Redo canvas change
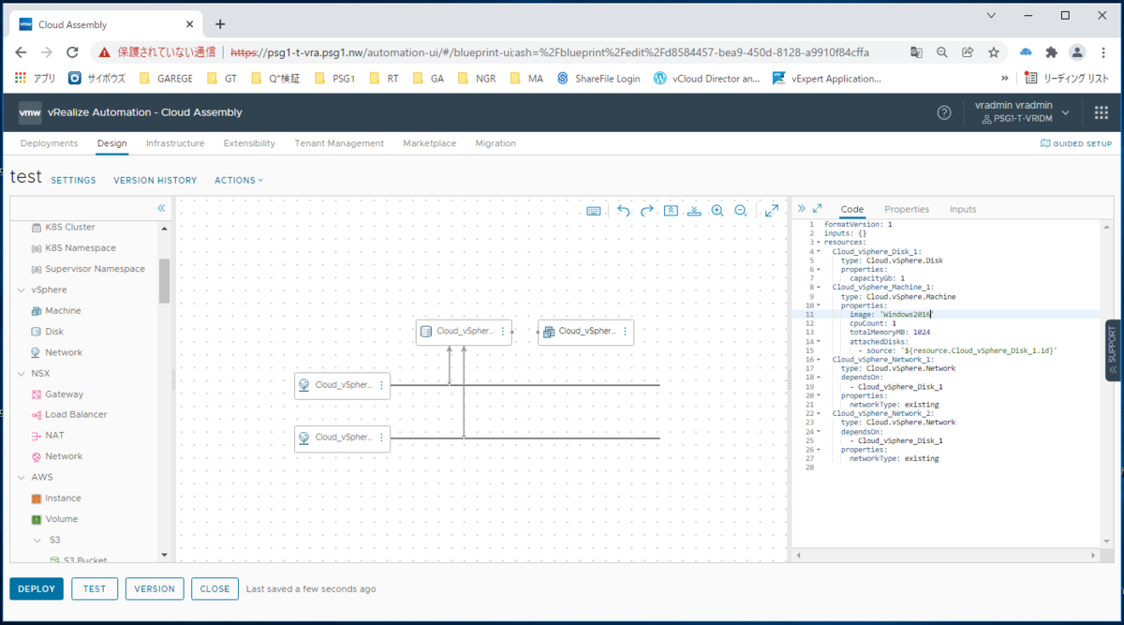The image size is (1124, 625). pyautogui.click(x=647, y=211)
